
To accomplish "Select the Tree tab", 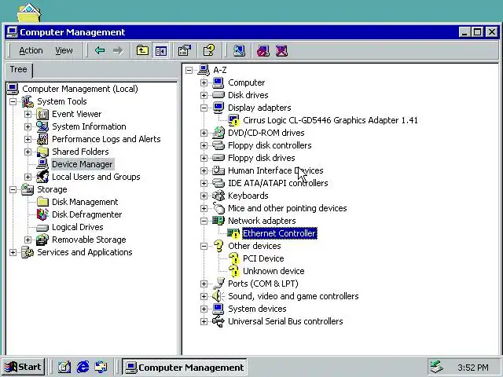I will pyautogui.click(x=18, y=70).
